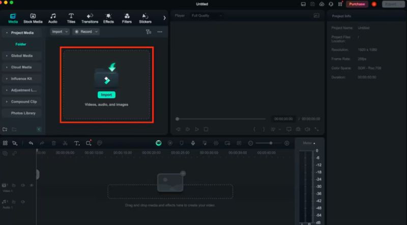Viewport: 407px width, 225px height.
Task: Adjust the timeline zoom slider handle
Action: coord(271,143)
